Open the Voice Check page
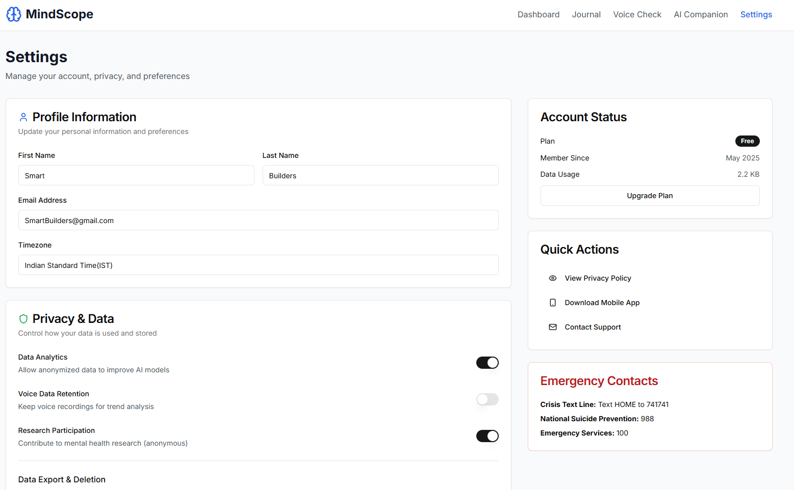This screenshot has height=490, width=794. [637, 14]
